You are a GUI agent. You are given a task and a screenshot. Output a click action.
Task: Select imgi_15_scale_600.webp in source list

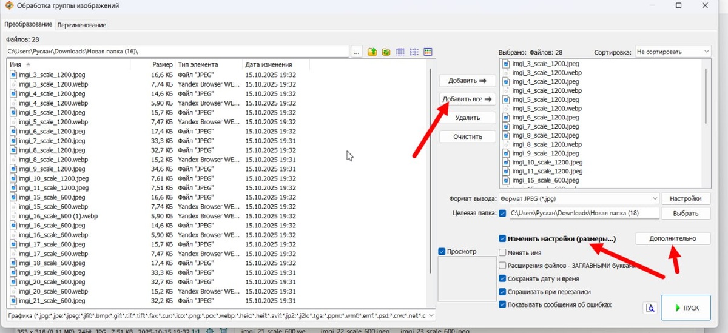click(x=53, y=206)
